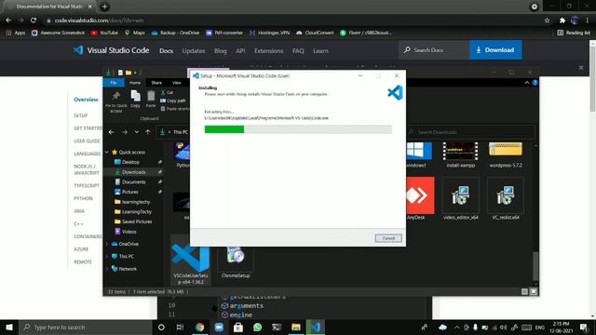The height and width of the screenshot is (335, 596).
Task: Switch Explorer to details view button
Action: [524, 291]
